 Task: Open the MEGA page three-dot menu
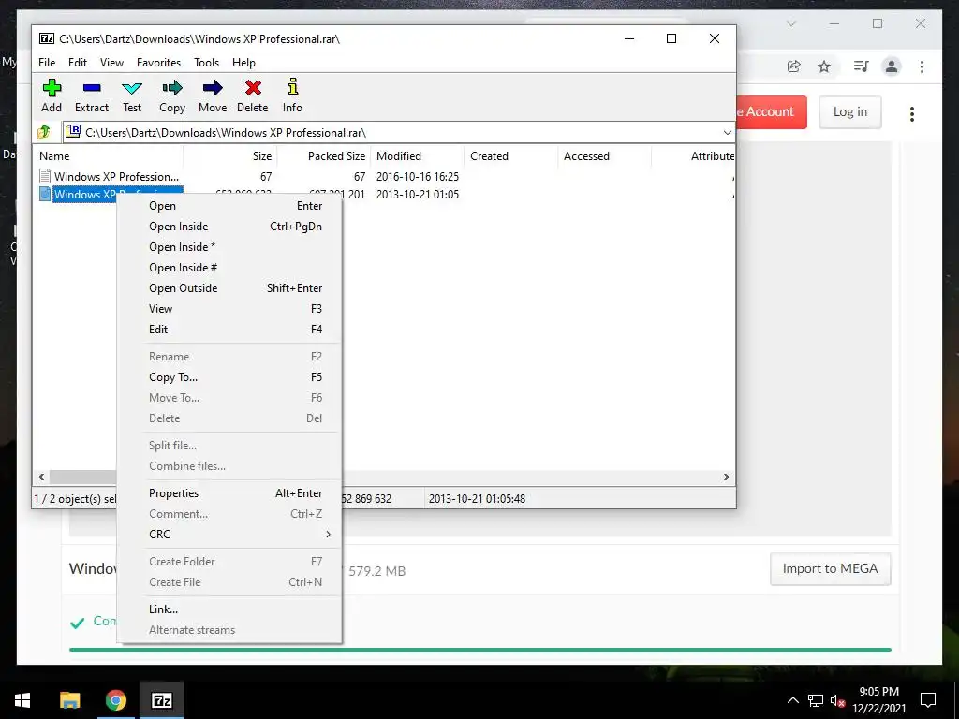pyautogui.click(x=912, y=113)
